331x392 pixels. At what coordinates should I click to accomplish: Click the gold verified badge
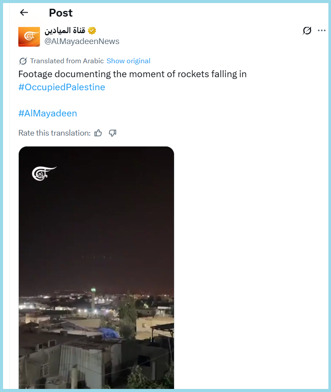(x=92, y=31)
